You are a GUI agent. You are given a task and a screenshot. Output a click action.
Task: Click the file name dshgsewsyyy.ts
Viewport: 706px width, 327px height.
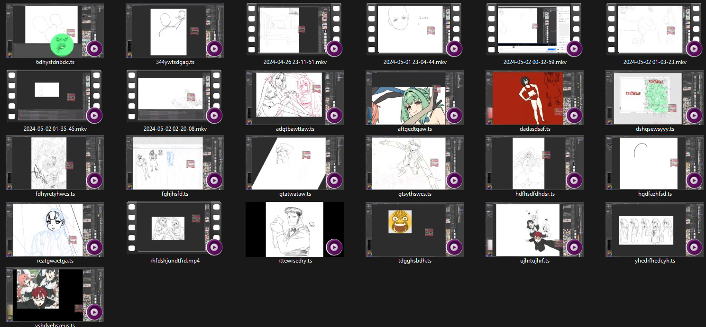coord(655,129)
